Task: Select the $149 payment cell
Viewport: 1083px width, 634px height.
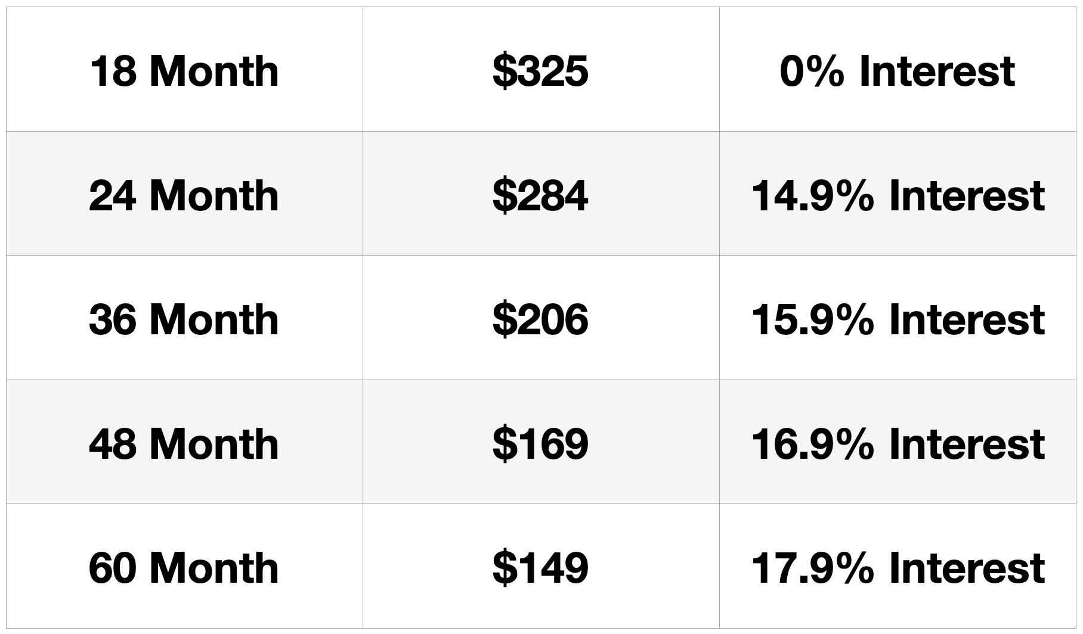Action: [x=540, y=567]
